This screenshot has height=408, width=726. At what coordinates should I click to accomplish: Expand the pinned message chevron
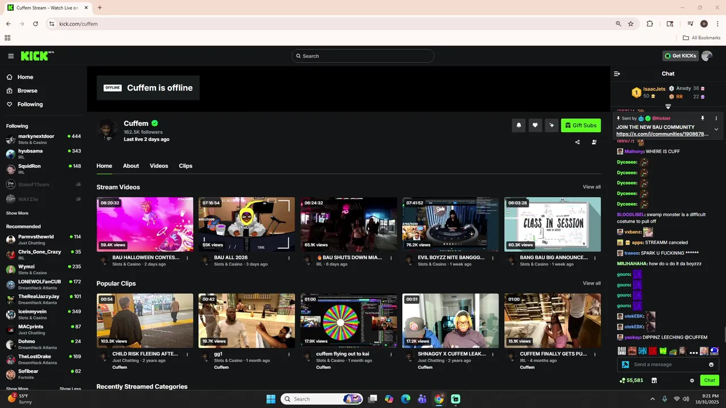716,129
